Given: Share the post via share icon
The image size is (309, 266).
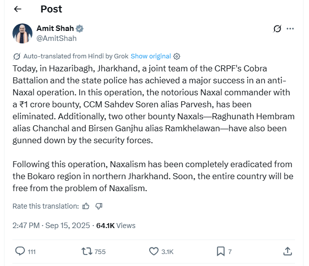Looking at the screenshot, I should [x=287, y=251].
